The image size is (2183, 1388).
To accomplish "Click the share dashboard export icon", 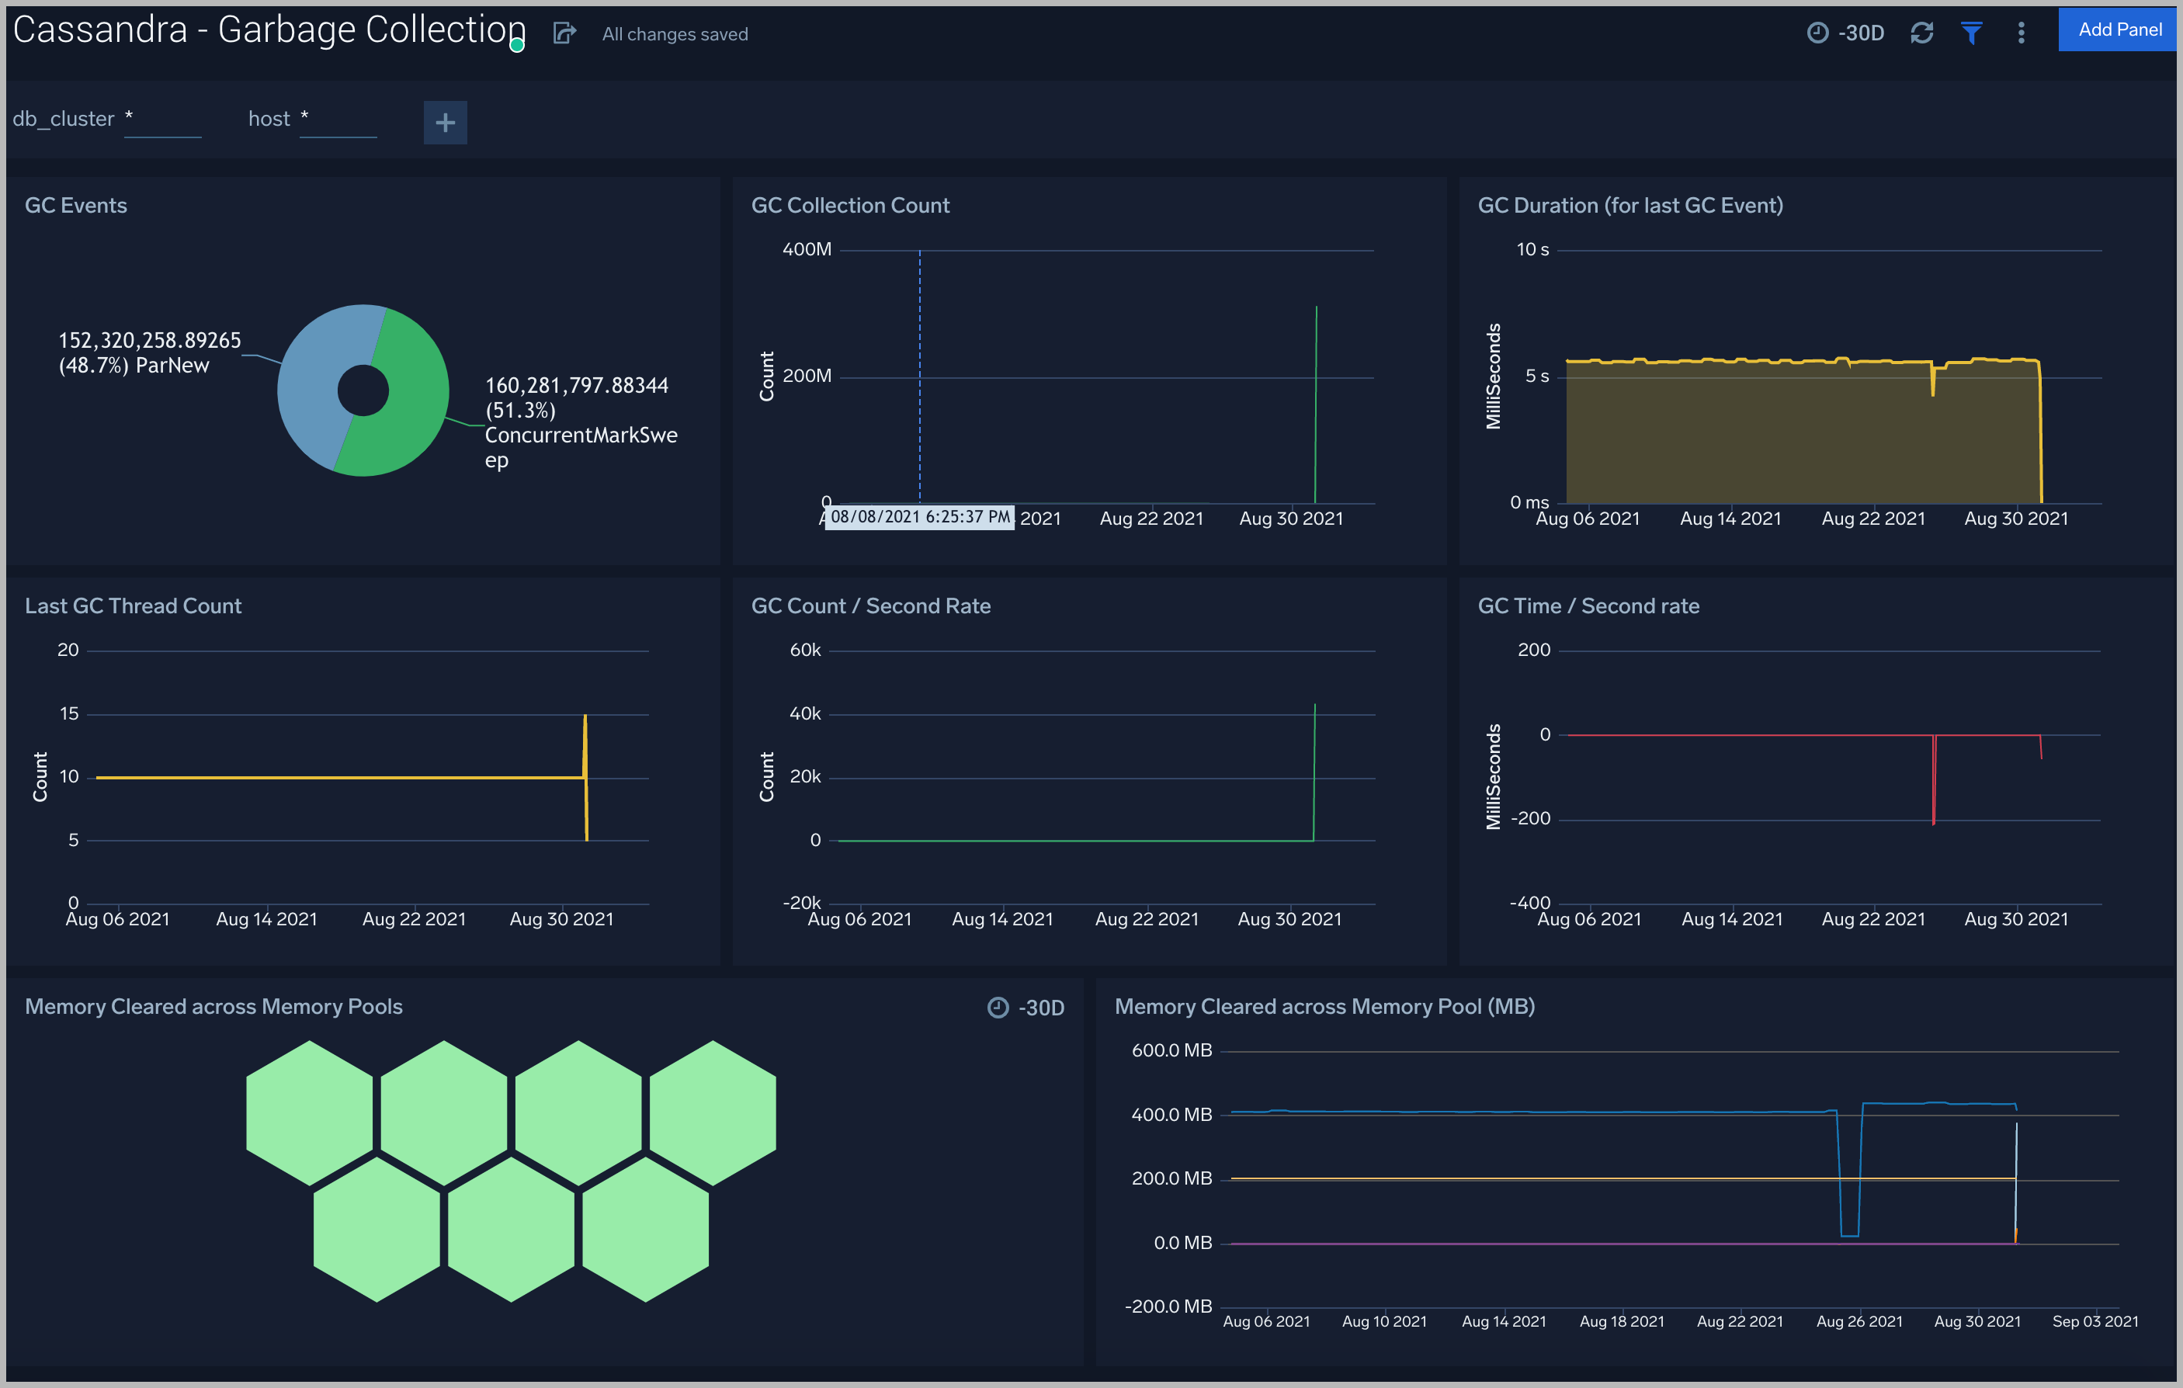I will point(565,33).
